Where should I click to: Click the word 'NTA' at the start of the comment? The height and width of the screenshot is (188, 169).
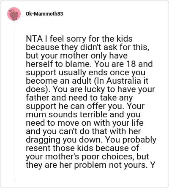34,39
